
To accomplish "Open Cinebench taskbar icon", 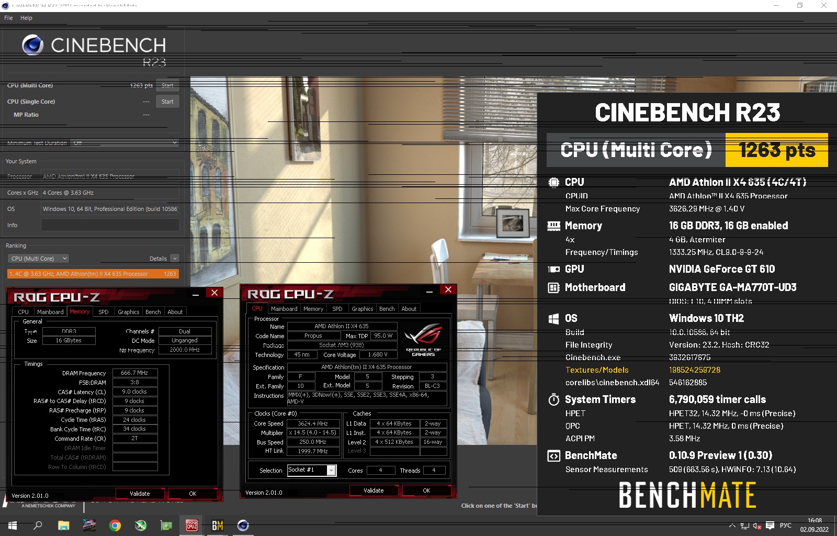I will (x=243, y=526).
